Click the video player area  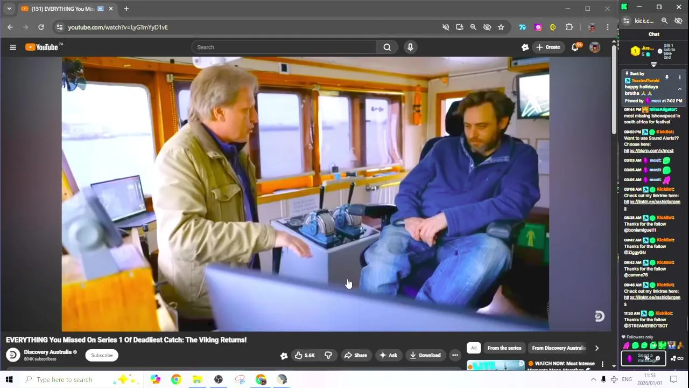(x=305, y=194)
